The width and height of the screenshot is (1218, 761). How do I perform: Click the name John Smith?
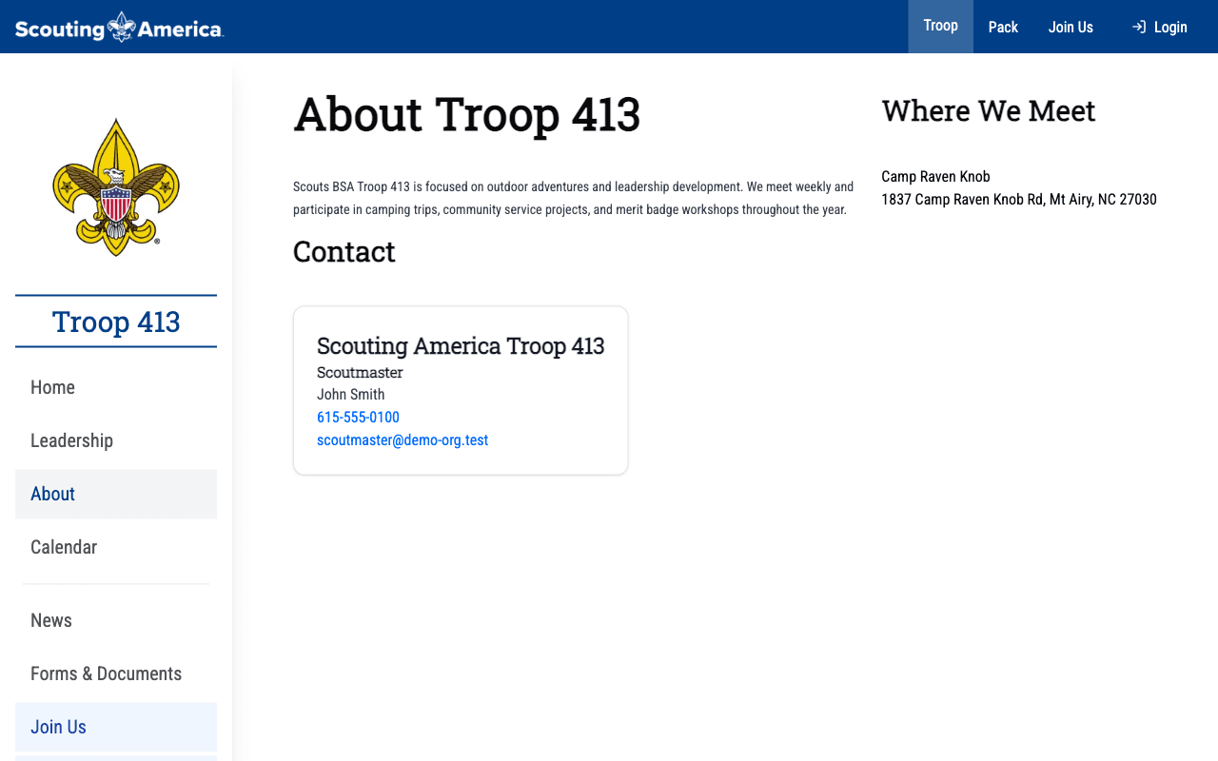351,395
